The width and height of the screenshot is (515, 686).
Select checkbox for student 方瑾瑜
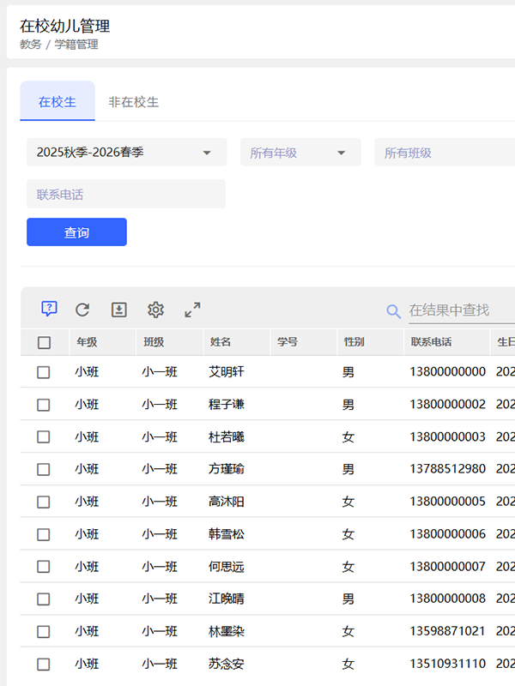tap(44, 469)
